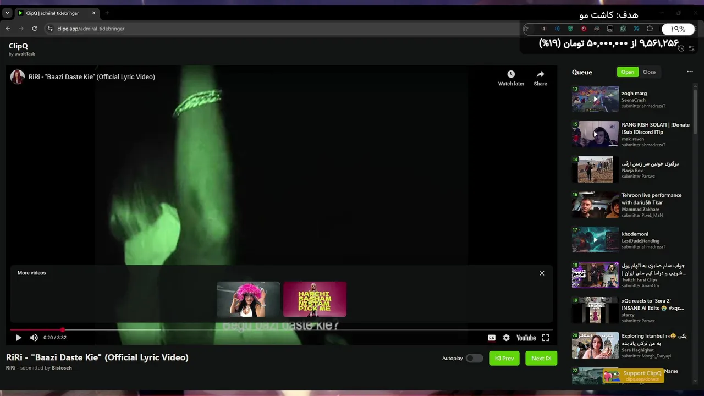
Task: Expand the tab search dropdown arrow
Action: [7, 13]
